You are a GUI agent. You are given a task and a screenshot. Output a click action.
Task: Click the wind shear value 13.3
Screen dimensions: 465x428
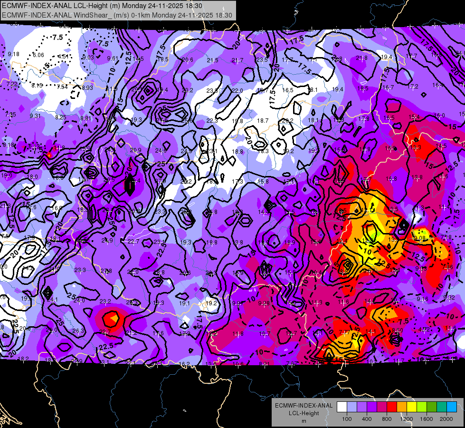pos(416,147)
